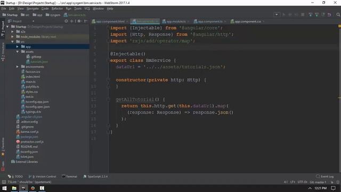Screen dimensions: 341x192
Task: Open the Tools menu
Action: (x=78, y=9)
